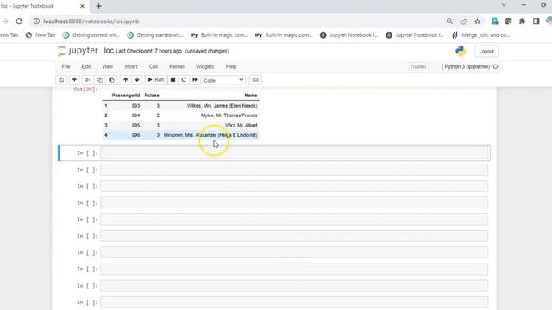The image size is (552, 310).
Task: Click the Last Checkpoint 7 hours ago text
Action: 148,51
